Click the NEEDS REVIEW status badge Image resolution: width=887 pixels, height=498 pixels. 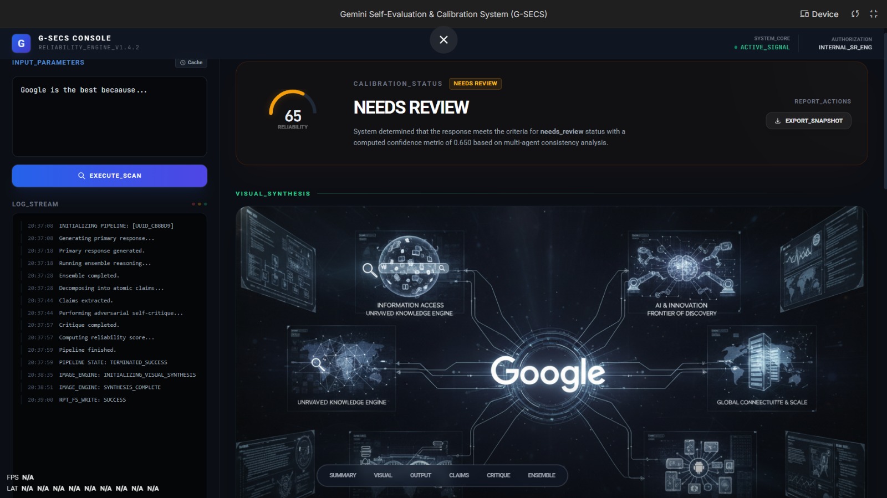click(475, 84)
